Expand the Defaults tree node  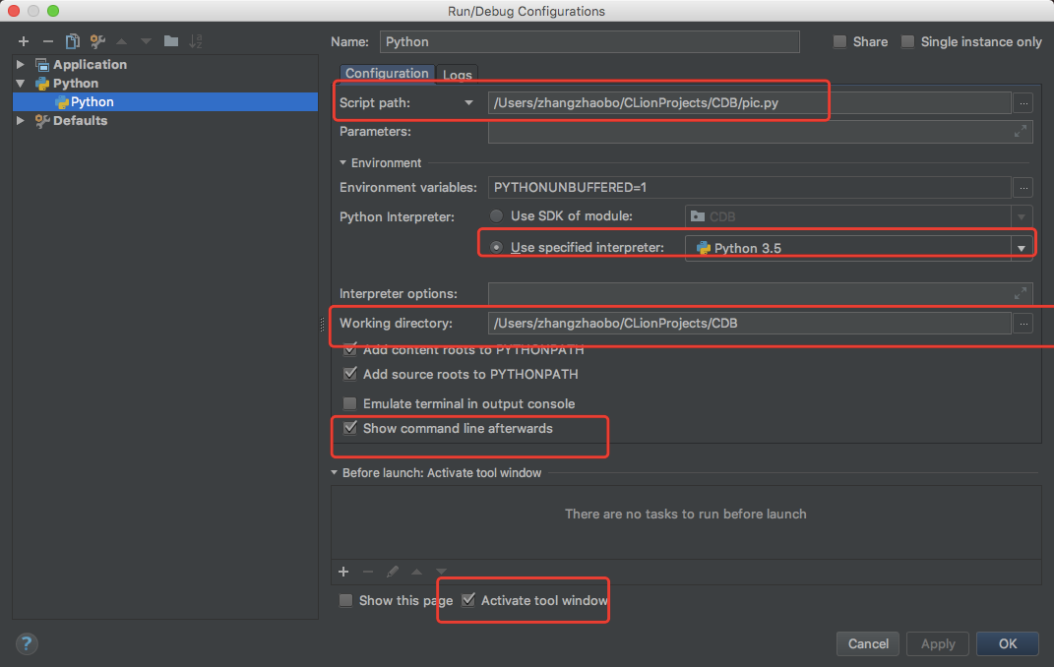[20, 121]
